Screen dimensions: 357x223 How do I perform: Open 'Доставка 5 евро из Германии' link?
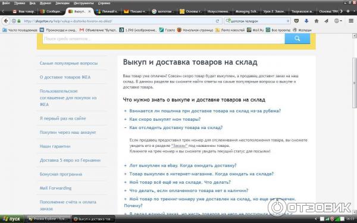[70, 160]
